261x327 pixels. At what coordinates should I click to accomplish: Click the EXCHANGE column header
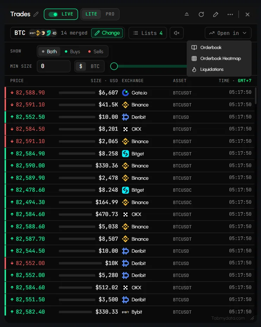[133, 81]
